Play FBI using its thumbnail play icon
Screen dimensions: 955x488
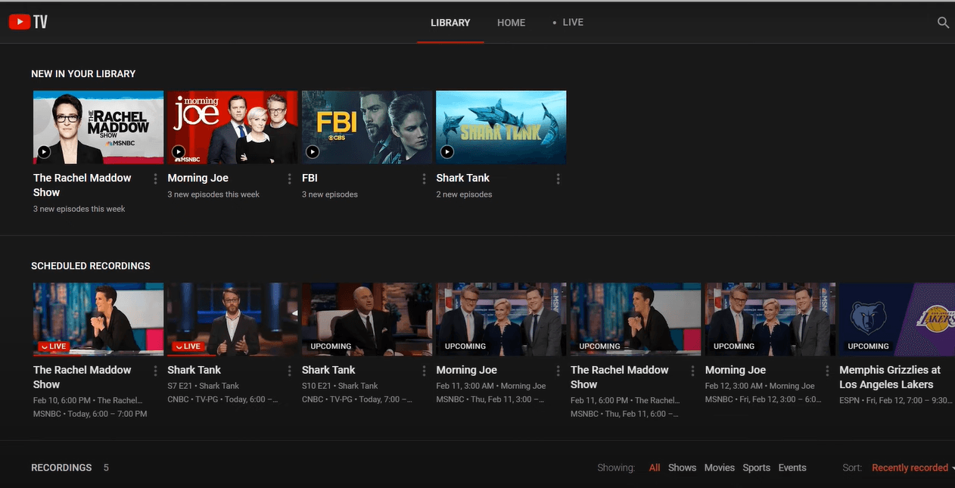313,152
